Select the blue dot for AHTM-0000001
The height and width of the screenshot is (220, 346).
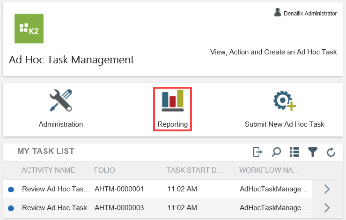(x=11, y=190)
